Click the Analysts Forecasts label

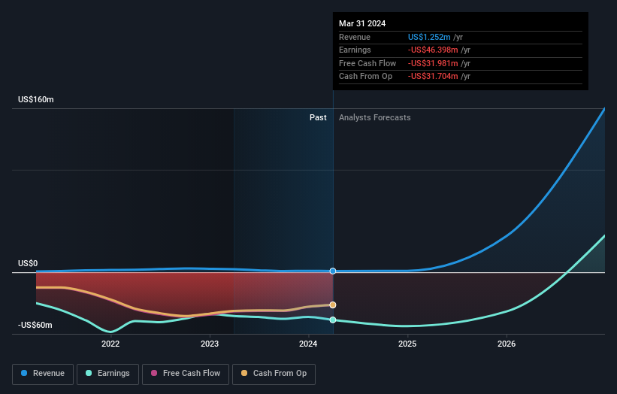pyautogui.click(x=374, y=117)
